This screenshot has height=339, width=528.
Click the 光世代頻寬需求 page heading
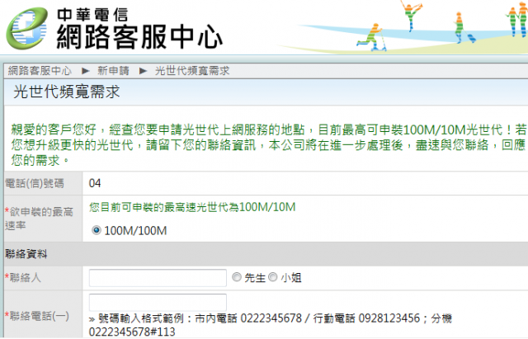[66, 92]
